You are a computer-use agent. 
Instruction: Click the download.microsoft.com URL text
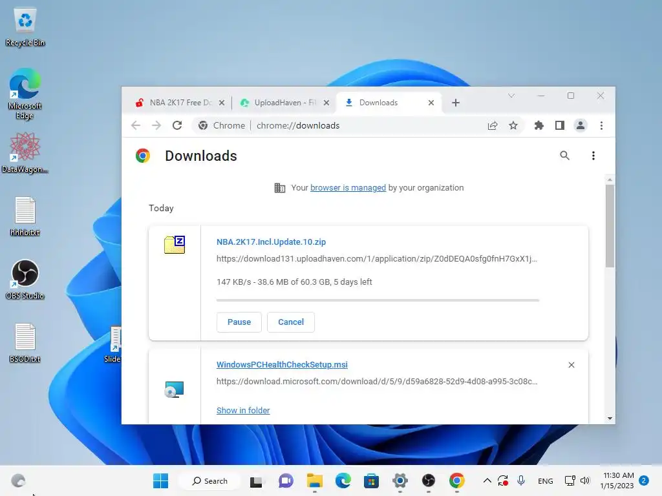(377, 381)
